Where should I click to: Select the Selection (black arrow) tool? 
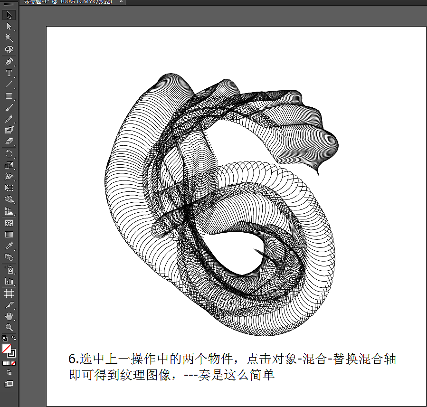tap(9, 15)
